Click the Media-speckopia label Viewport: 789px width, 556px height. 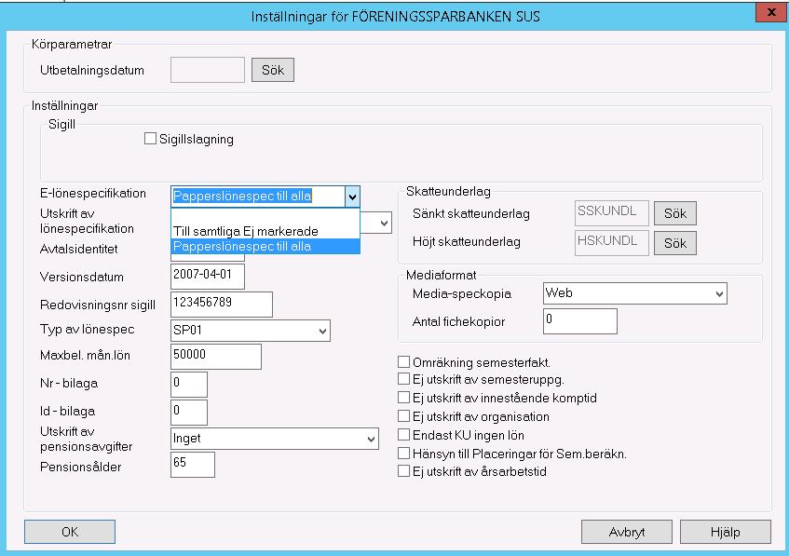[x=461, y=294]
